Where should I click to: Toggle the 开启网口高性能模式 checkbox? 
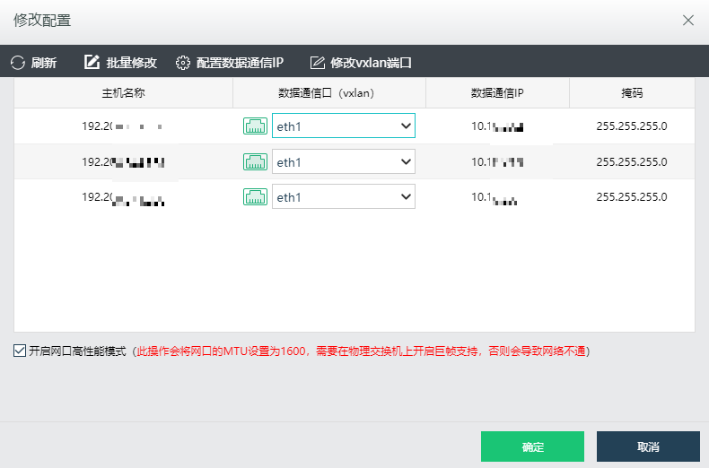20,351
